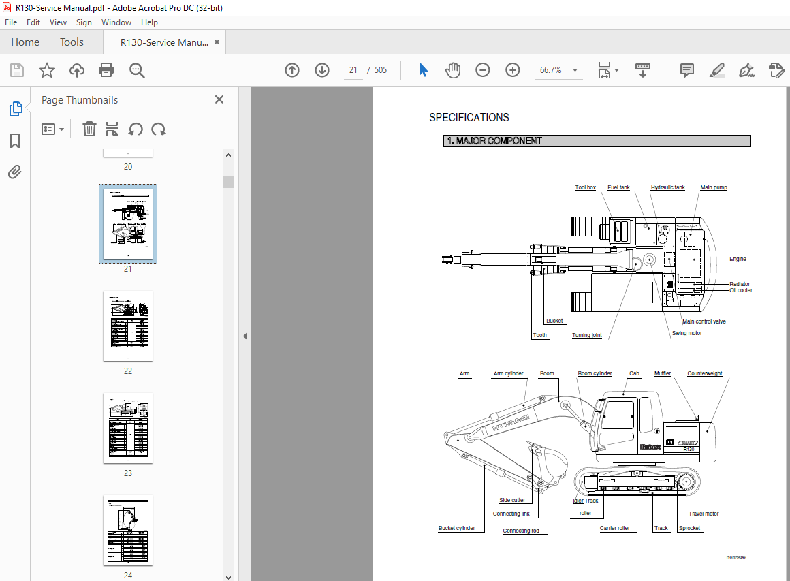Click the 'Counterweight' diagram label
The image size is (790, 581).
click(x=704, y=373)
